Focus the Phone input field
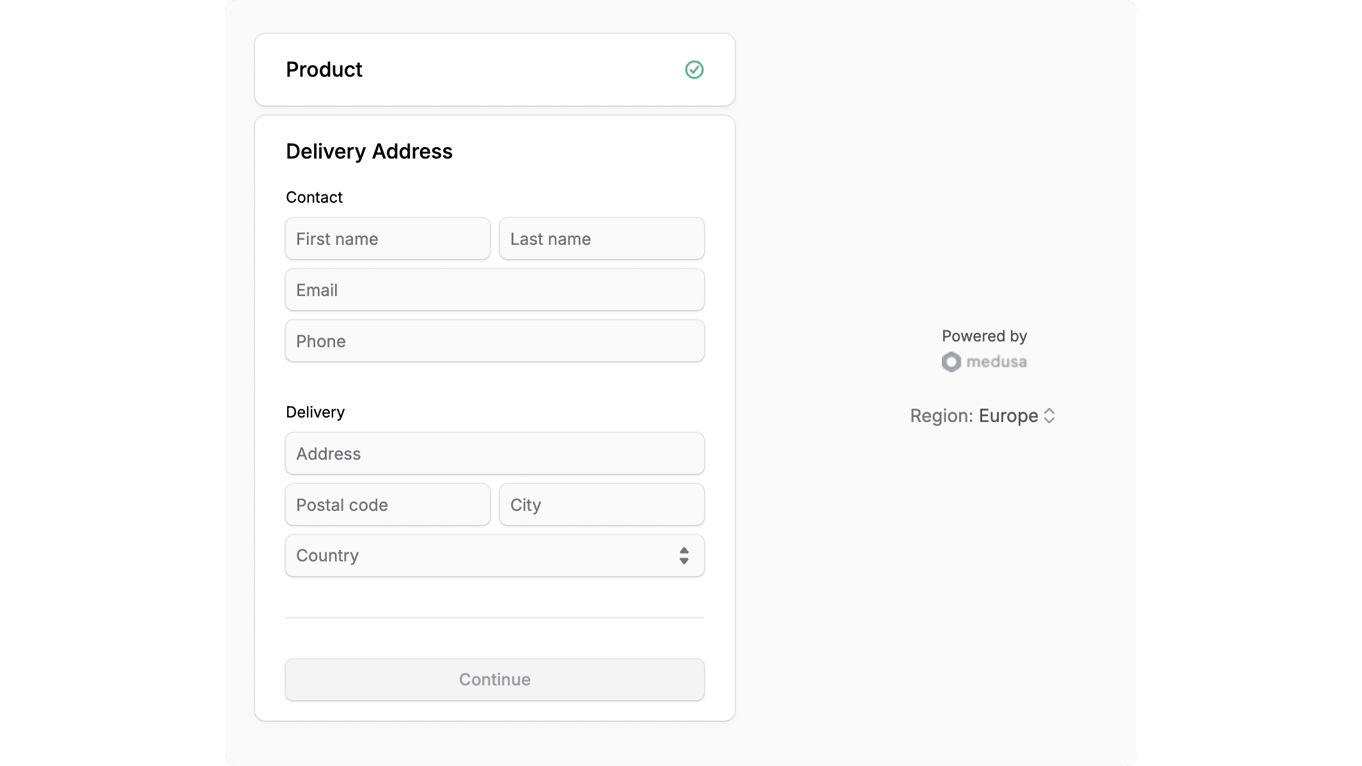The height and width of the screenshot is (766, 1362). [x=494, y=341]
